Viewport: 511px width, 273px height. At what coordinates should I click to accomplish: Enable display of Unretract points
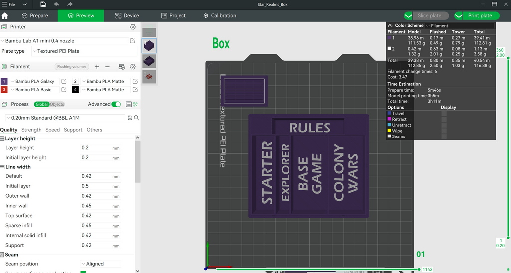(x=444, y=125)
